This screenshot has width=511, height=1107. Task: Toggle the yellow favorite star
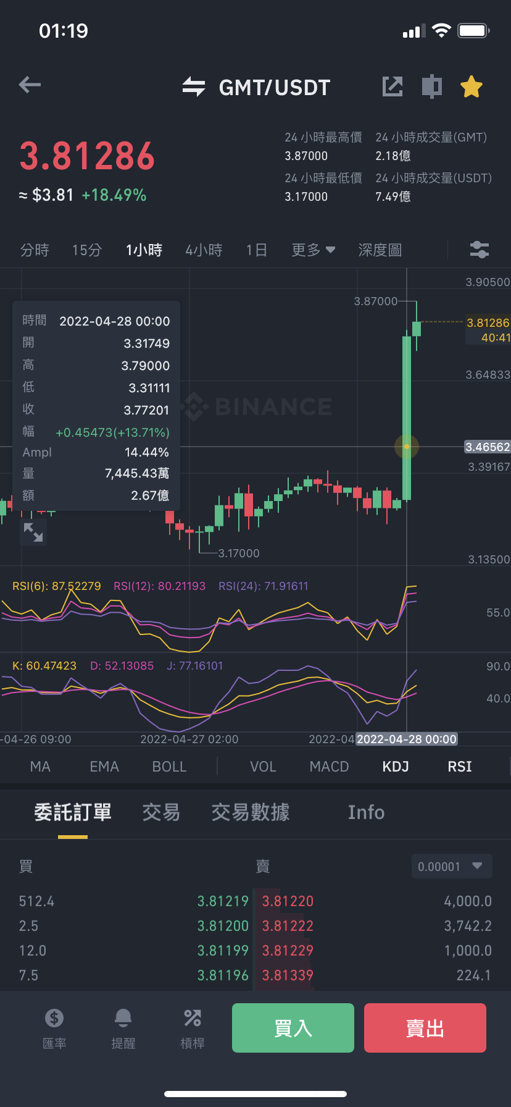coord(472,86)
